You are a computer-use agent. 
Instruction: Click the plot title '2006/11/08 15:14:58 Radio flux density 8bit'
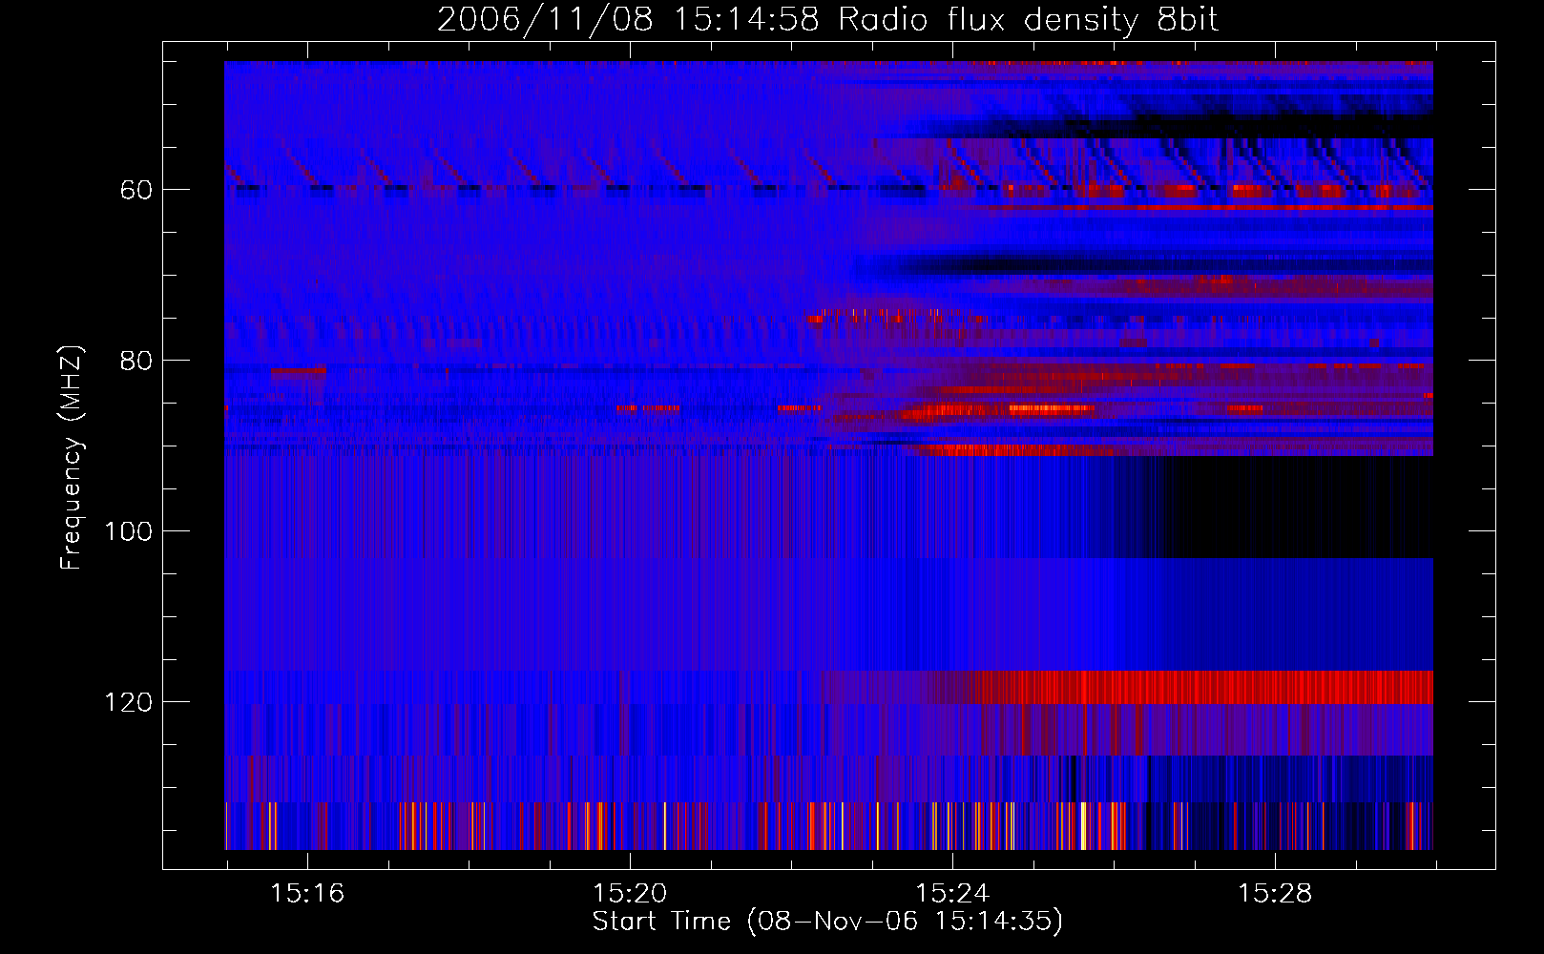tap(827, 20)
